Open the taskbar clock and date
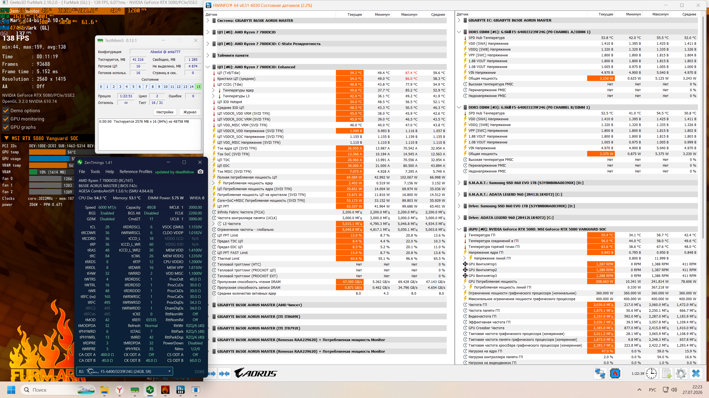The width and height of the screenshot is (709, 398). tap(692, 390)
